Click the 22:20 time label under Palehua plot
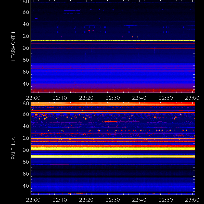 (x=86, y=200)
